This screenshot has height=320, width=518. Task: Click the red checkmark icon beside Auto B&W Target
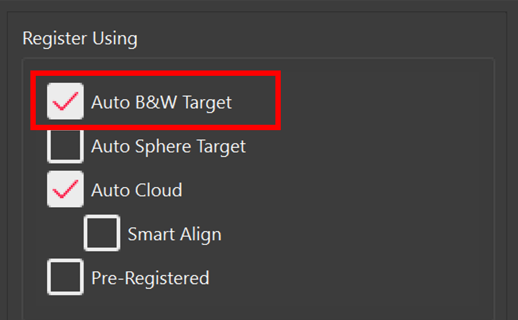pos(65,102)
